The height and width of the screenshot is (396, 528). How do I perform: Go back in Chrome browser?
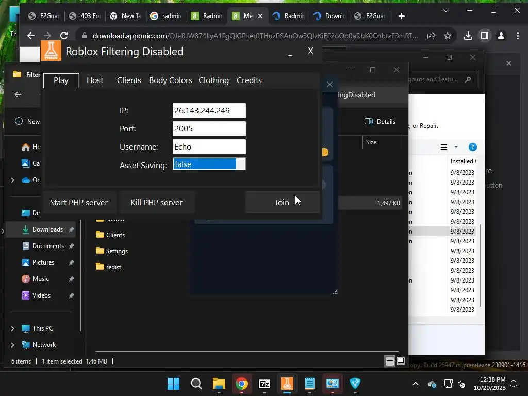coord(31,36)
